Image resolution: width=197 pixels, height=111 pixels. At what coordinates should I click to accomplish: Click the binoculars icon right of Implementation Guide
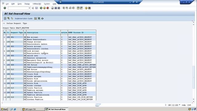(x=35, y=18)
